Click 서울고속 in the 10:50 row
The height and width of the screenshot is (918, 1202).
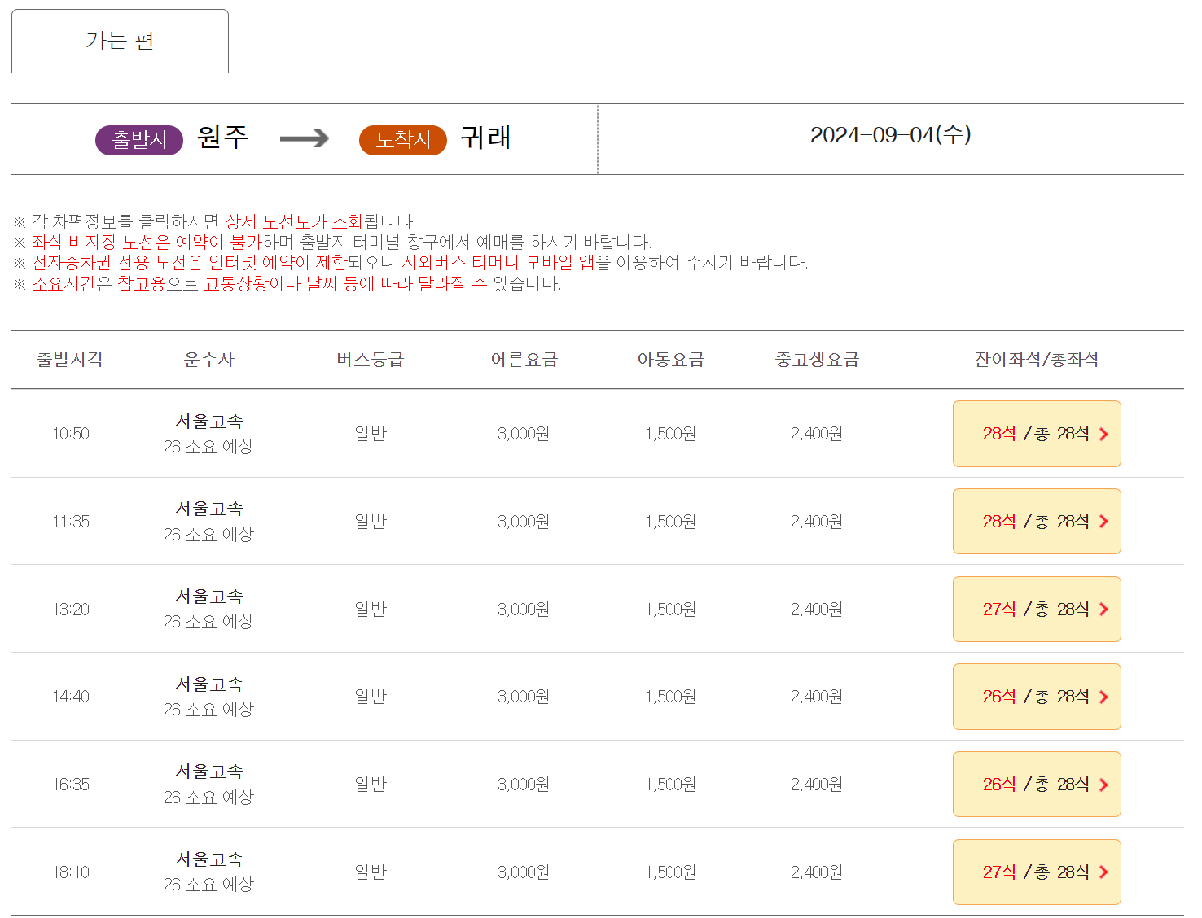click(x=209, y=422)
